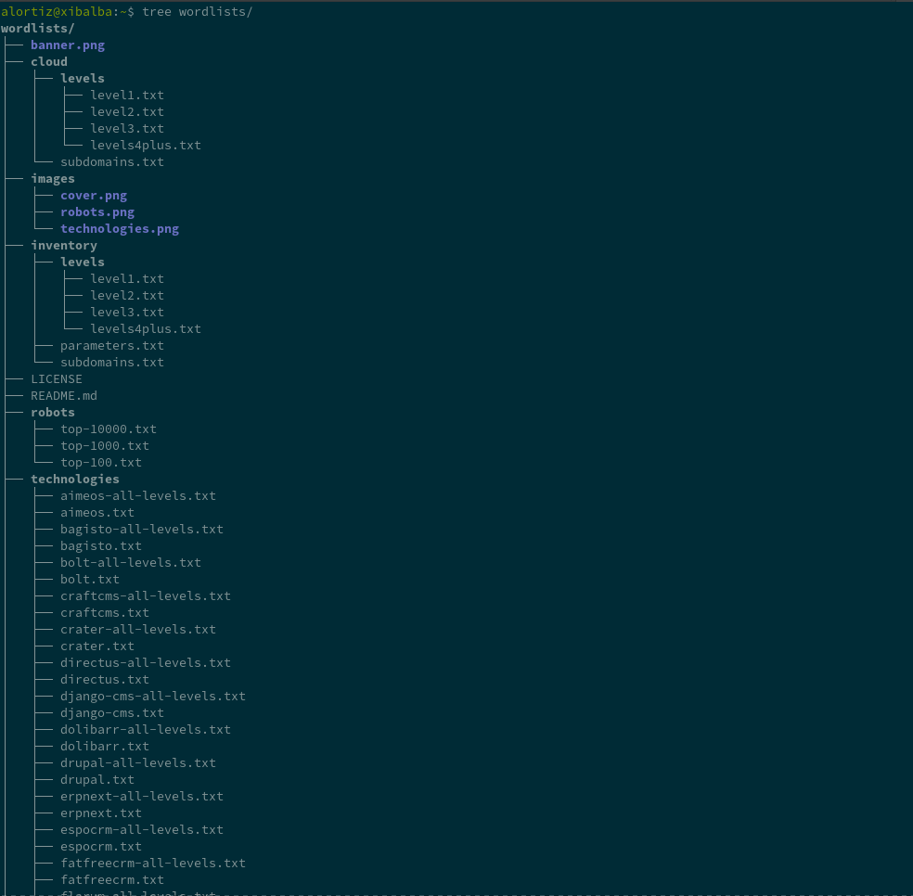
Task: Click parameters.txt in inventory folder
Action: click(x=111, y=346)
